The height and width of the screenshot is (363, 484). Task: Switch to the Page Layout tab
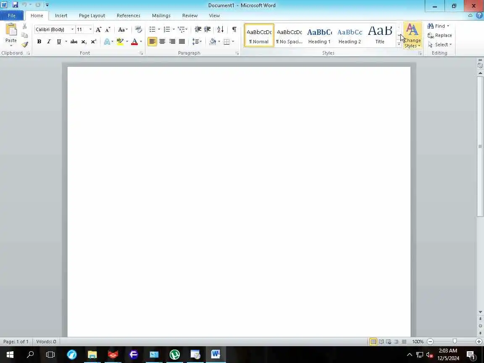92,16
